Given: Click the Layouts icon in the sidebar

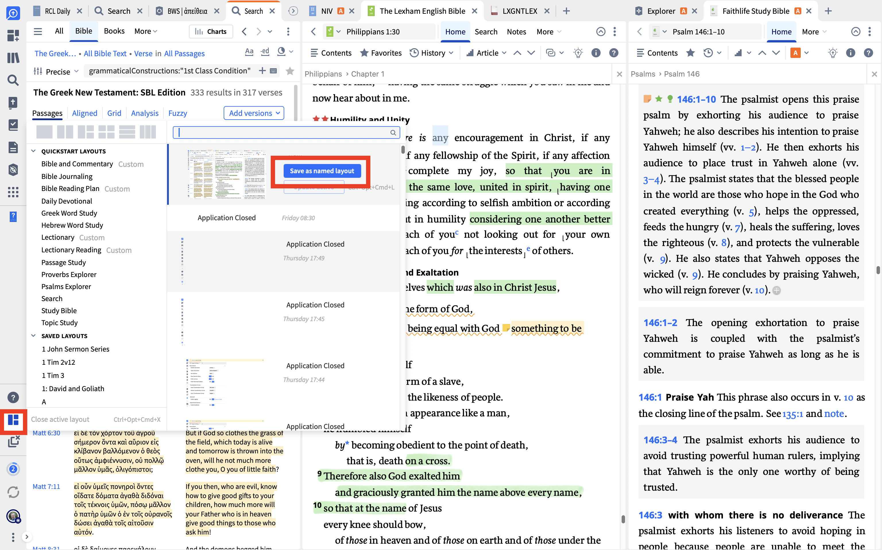Looking at the screenshot, I should (13, 420).
